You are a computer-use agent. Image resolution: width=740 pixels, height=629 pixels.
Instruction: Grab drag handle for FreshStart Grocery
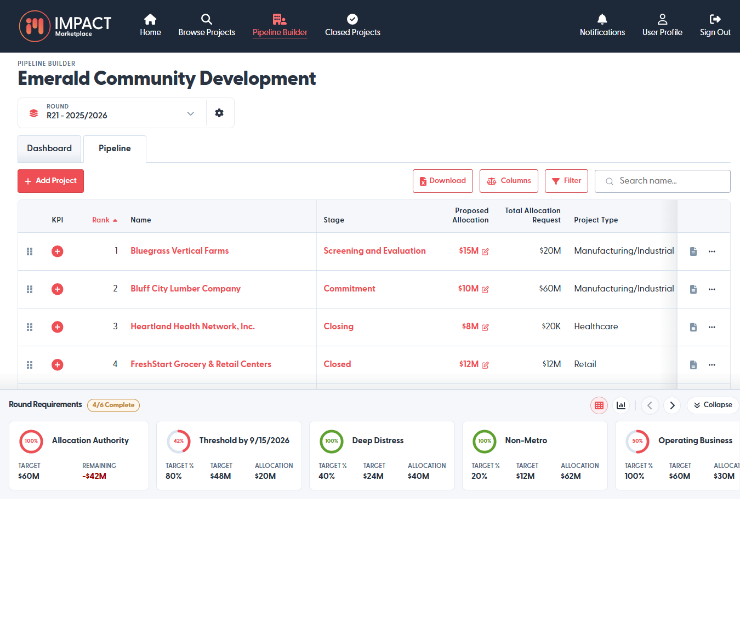30,365
